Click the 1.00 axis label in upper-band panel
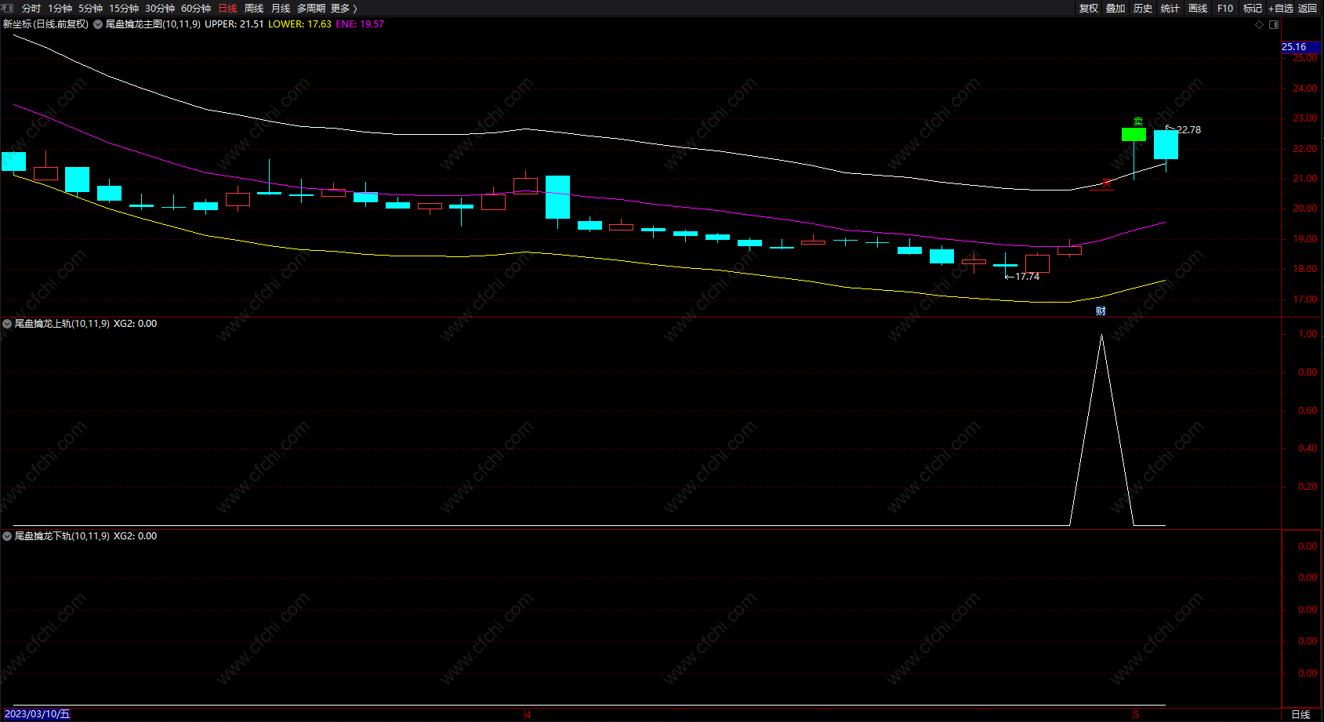The width and height of the screenshot is (1324, 722). coord(1308,334)
